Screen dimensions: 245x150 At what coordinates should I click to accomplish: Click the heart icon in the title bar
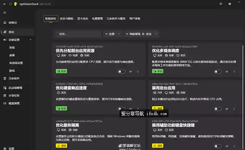(221, 4)
